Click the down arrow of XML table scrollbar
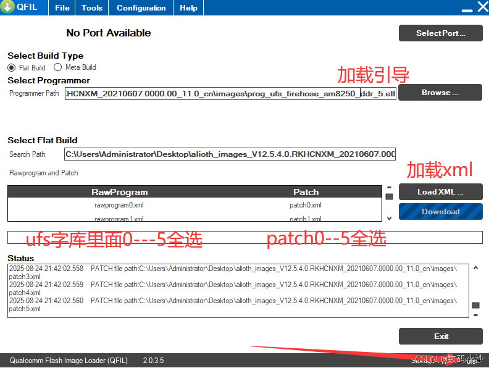Viewport: 489px width, 368px height. point(389,219)
